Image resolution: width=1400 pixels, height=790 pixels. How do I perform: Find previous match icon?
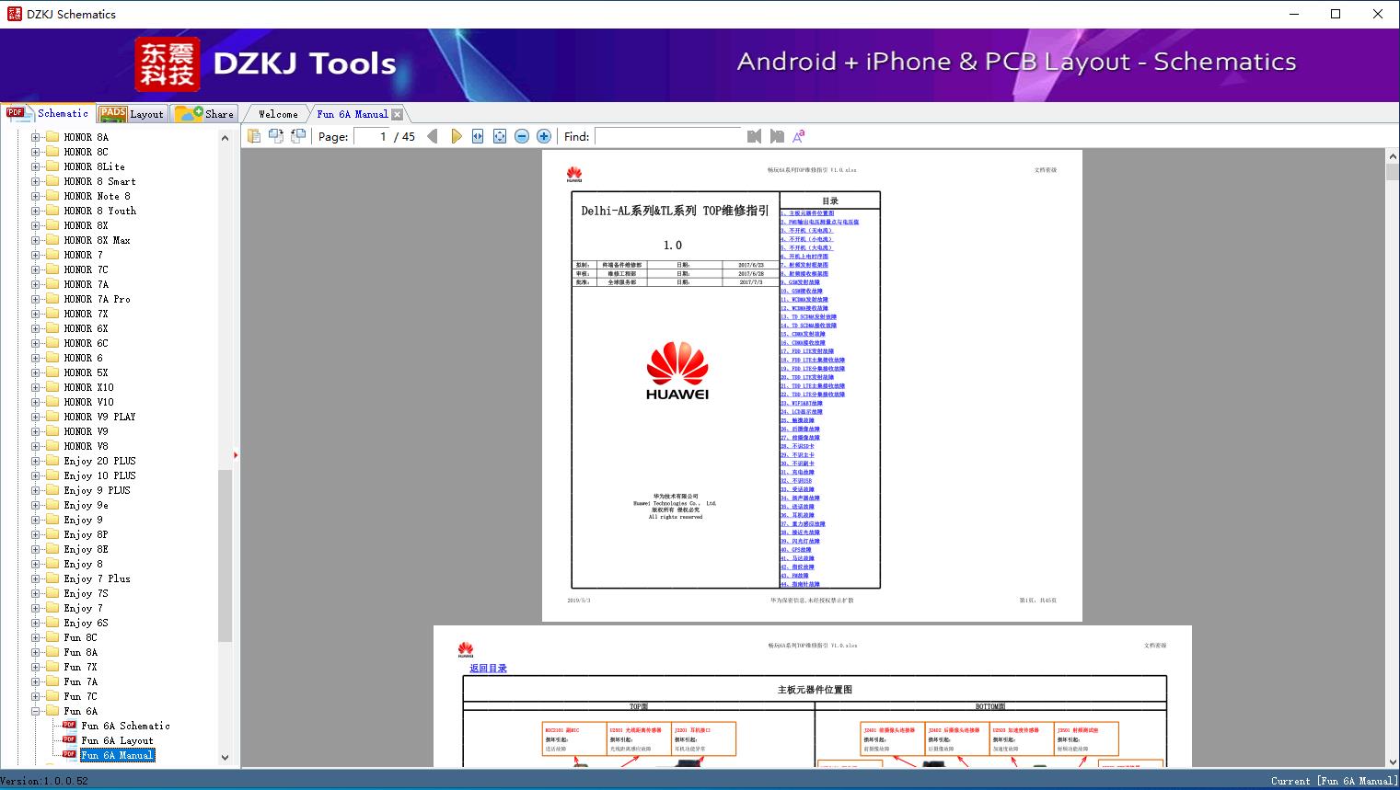(x=755, y=136)
